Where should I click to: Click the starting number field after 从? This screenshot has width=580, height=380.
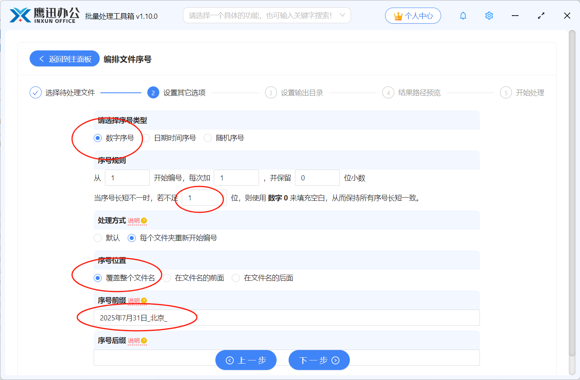coord(127,178)
